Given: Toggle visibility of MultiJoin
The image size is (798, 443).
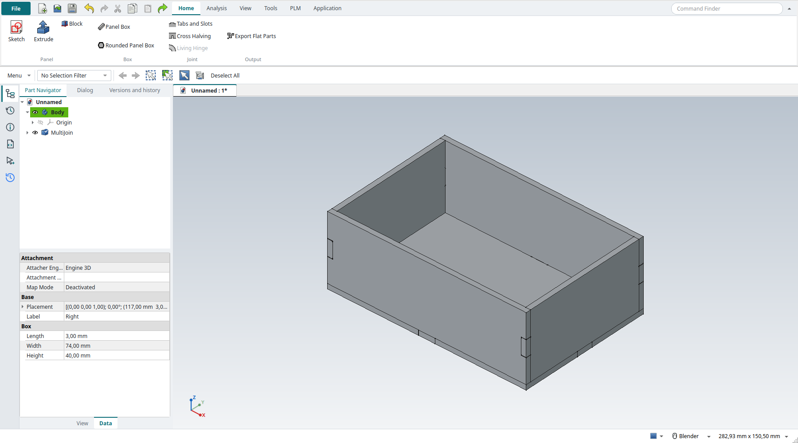Looking at the screenshot, I should 35,133.
